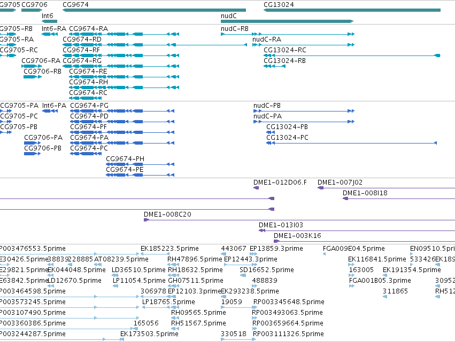
Task: Click the CG9674-RG transcript label
Action: point(82,61)
